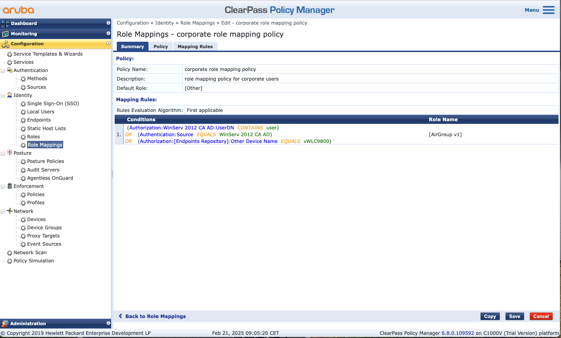Click gear icon beside Network Scan
The image size is (561, 338).
10,253
